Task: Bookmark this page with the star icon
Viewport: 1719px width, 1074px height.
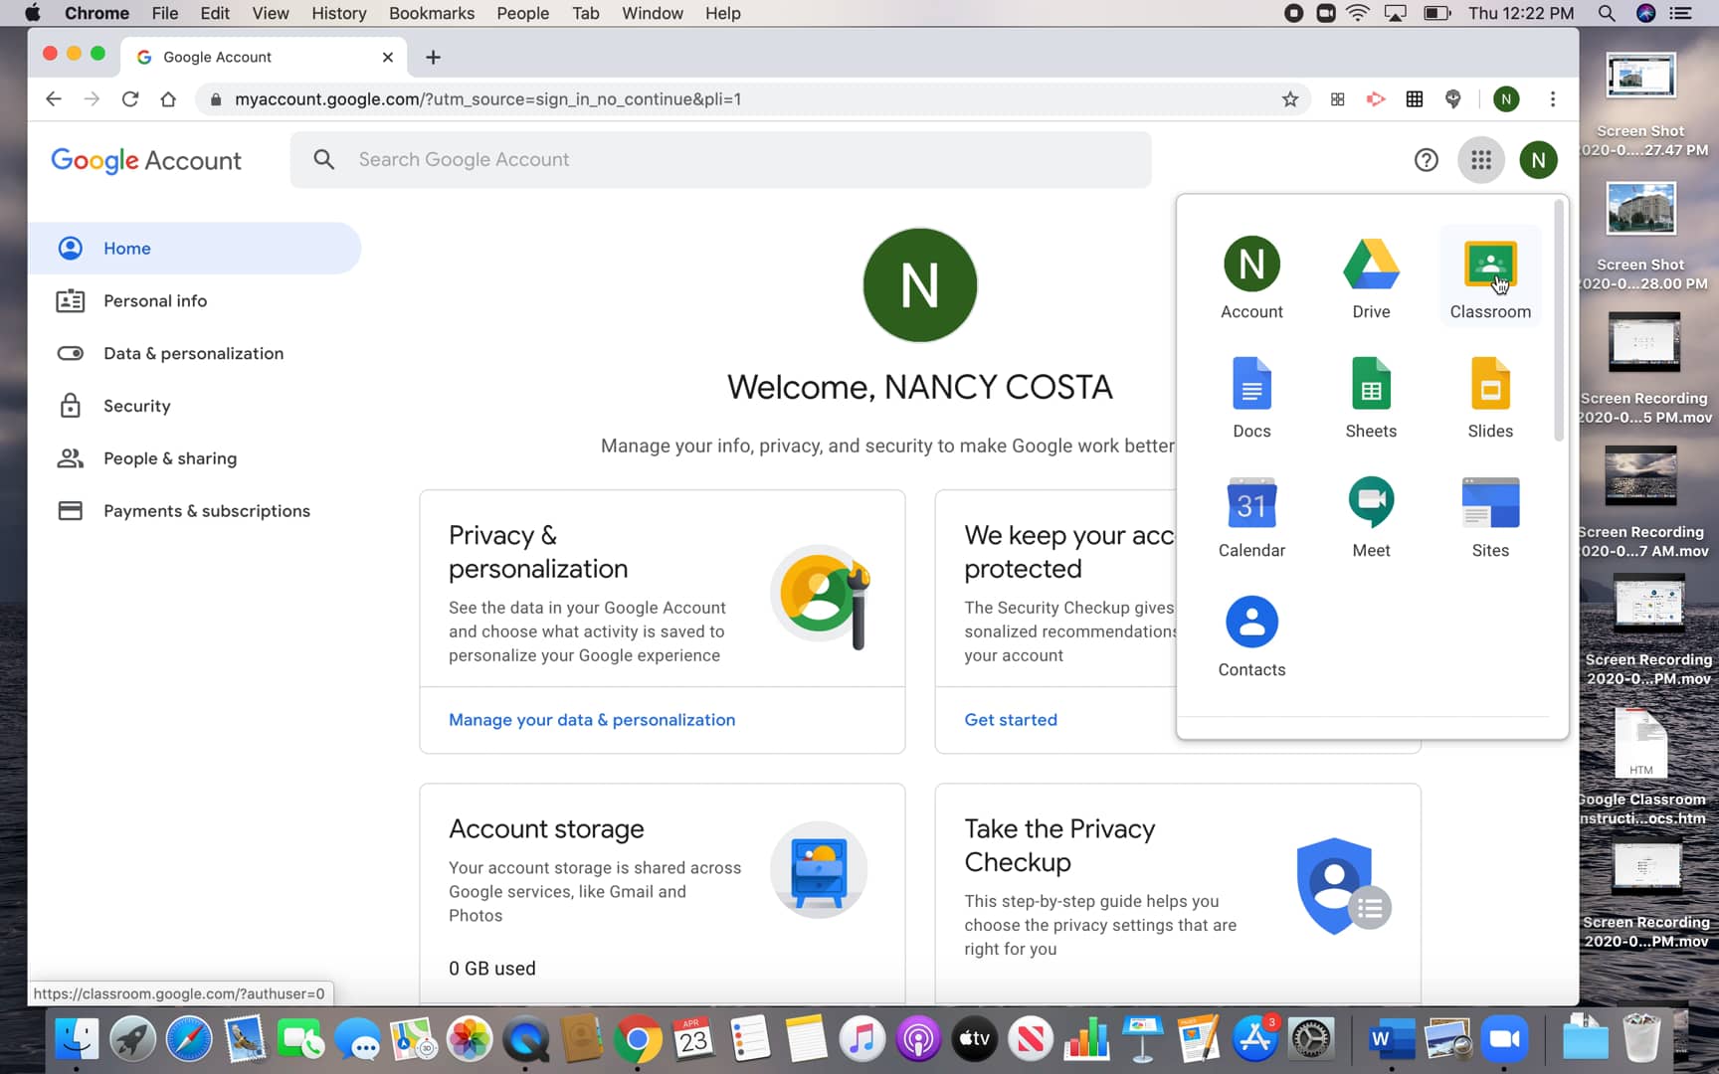Action: 1290,99
